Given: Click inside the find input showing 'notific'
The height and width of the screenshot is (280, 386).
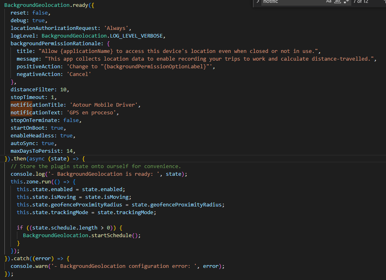Looking at the screenshot, I should (290, 2).
